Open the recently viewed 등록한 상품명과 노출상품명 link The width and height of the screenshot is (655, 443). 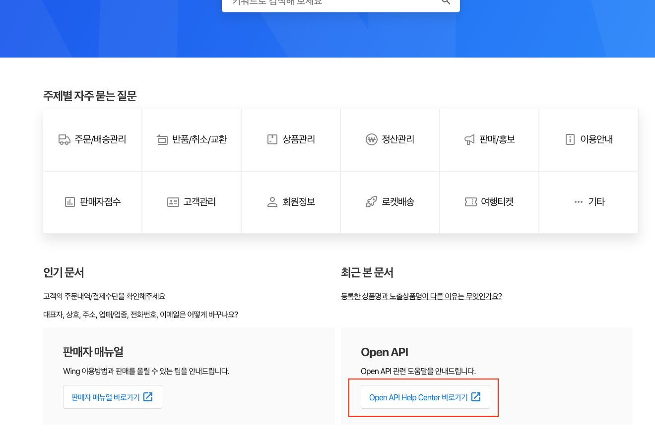click(x=421, y=296)
